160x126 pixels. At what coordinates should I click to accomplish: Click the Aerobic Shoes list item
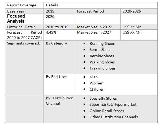[102, 56]
